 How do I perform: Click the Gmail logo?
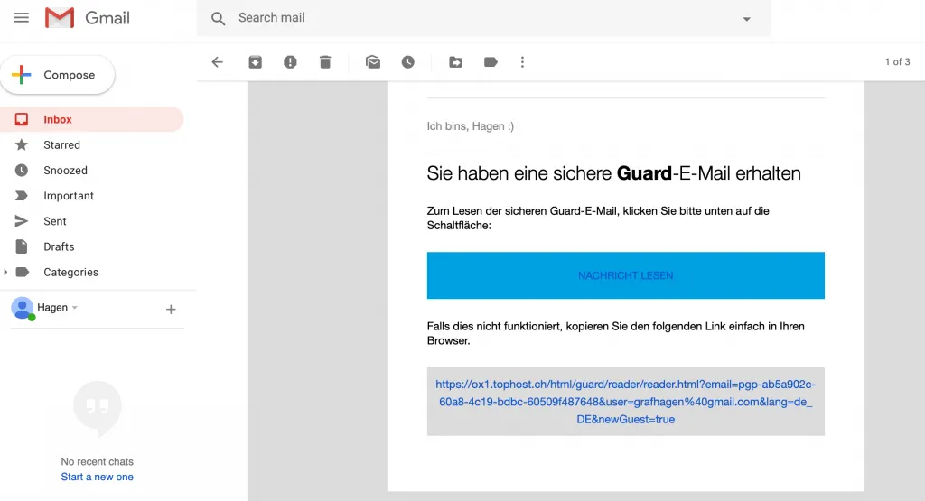coord(88,18)
